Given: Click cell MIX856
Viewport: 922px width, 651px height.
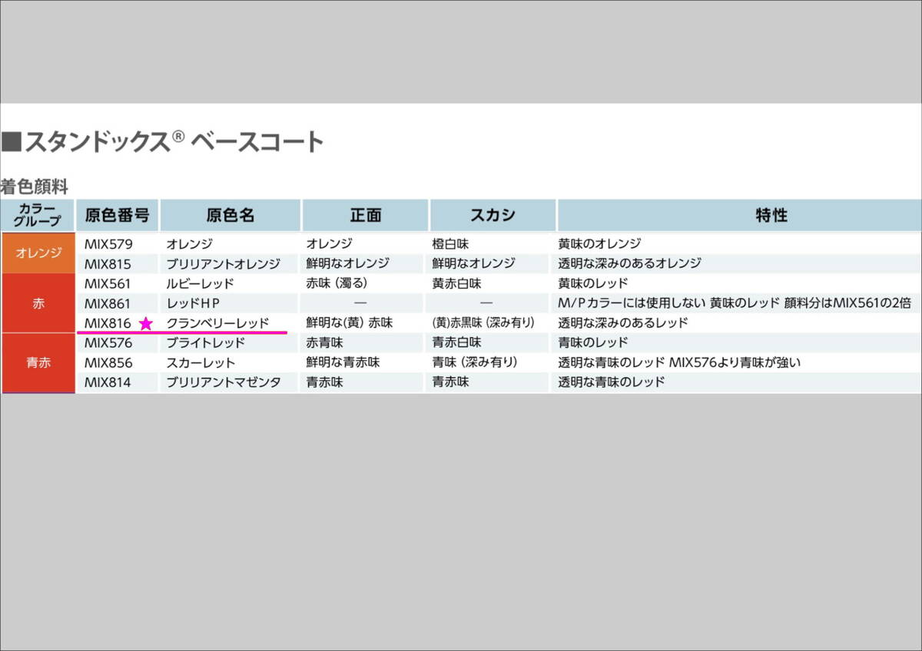Looking at the screenshot, I should coord(108,362).
